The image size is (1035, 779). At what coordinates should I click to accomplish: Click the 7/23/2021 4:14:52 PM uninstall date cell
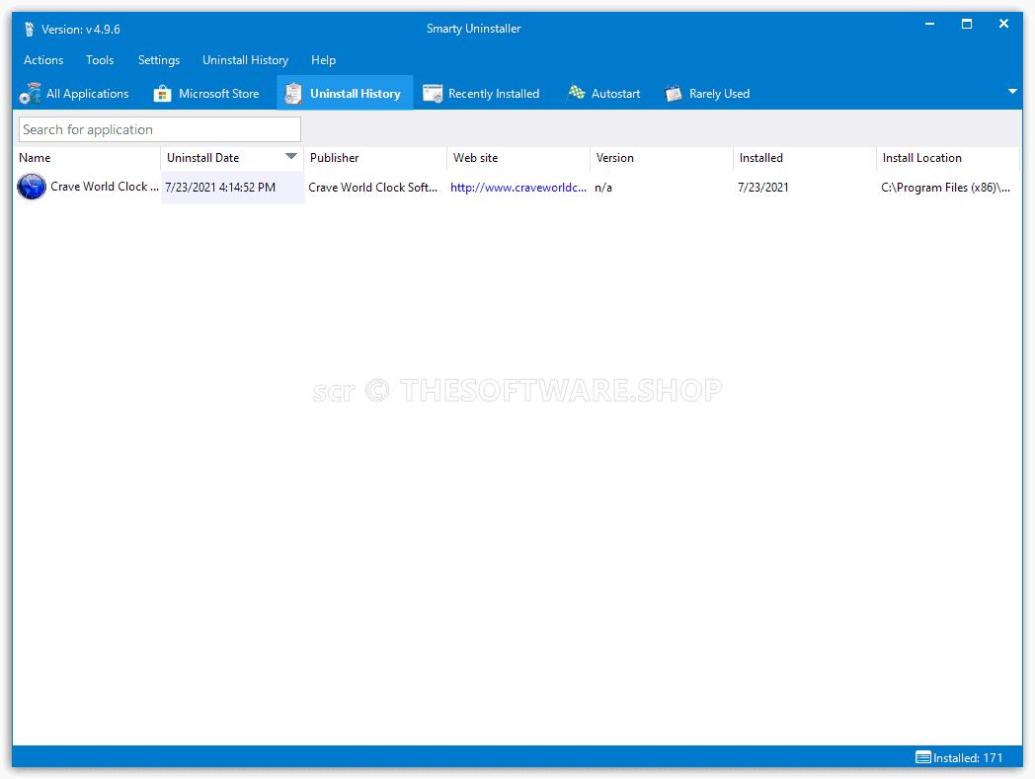click(x=232, y=188)
